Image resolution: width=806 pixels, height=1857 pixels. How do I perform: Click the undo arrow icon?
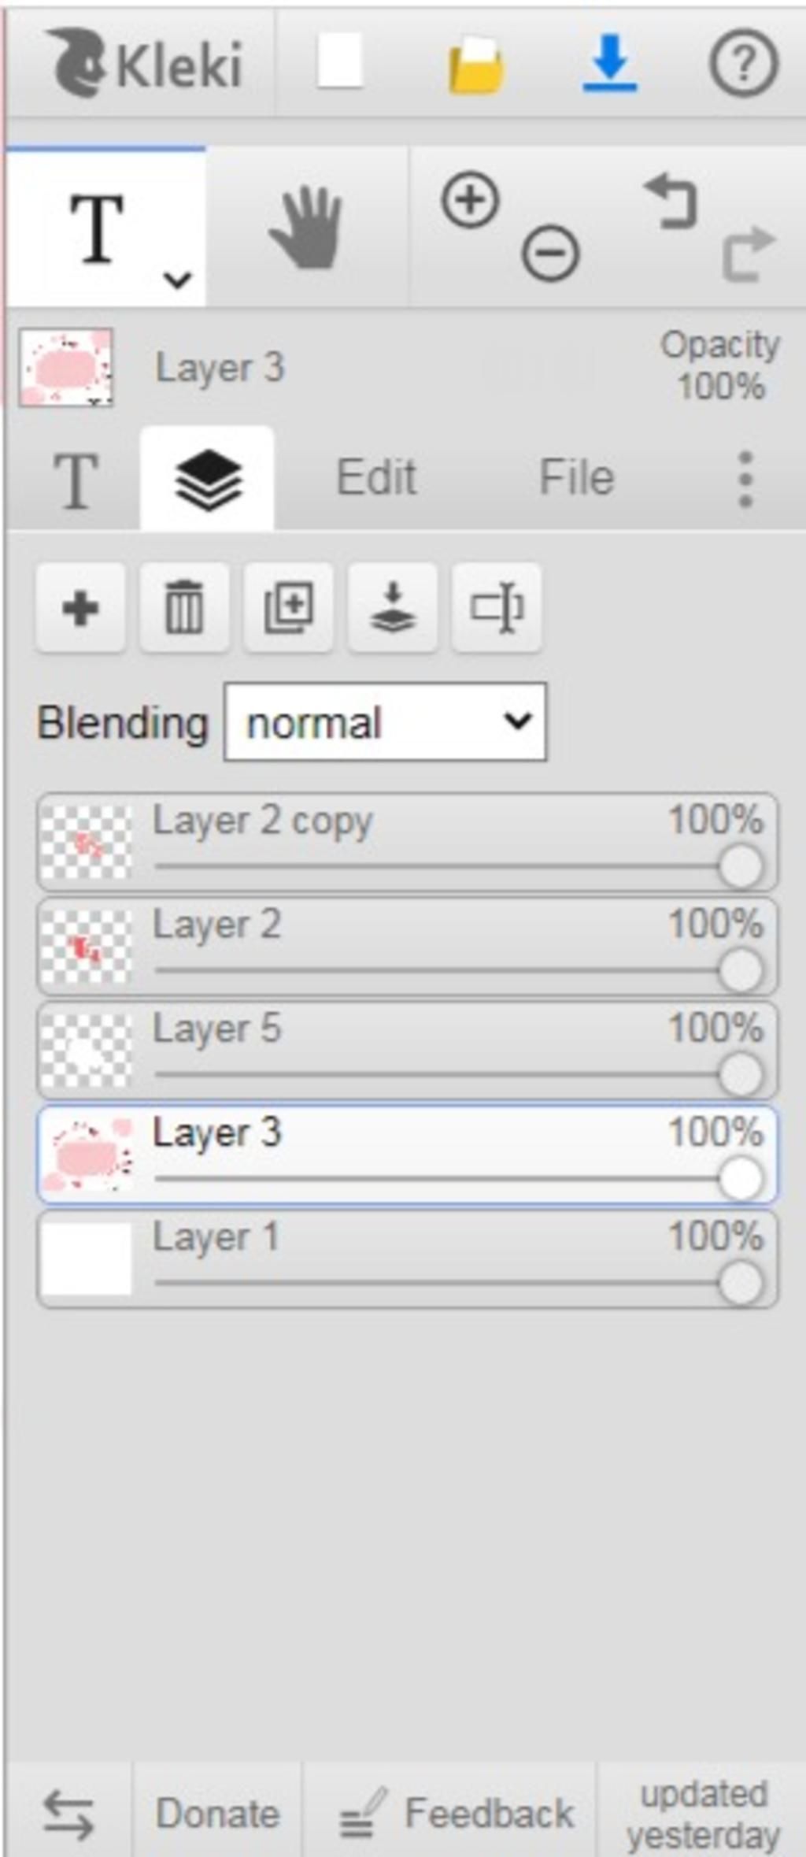click(671, 202)
